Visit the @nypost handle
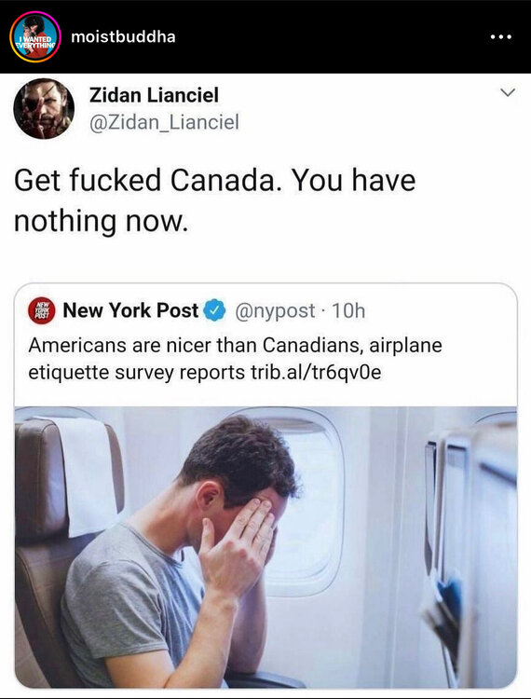 [275, 310]
